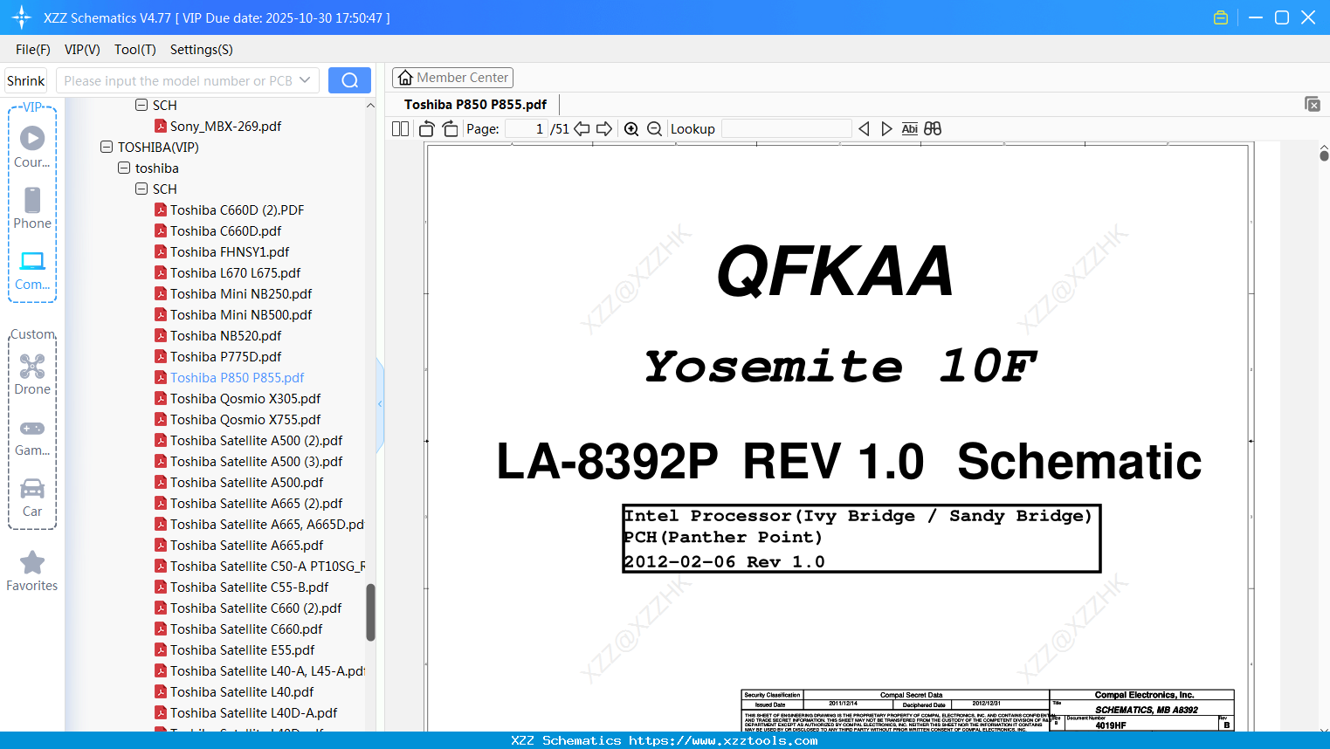Open the Tool(T) menu
Screen dimensions: 1330x749
135,50
